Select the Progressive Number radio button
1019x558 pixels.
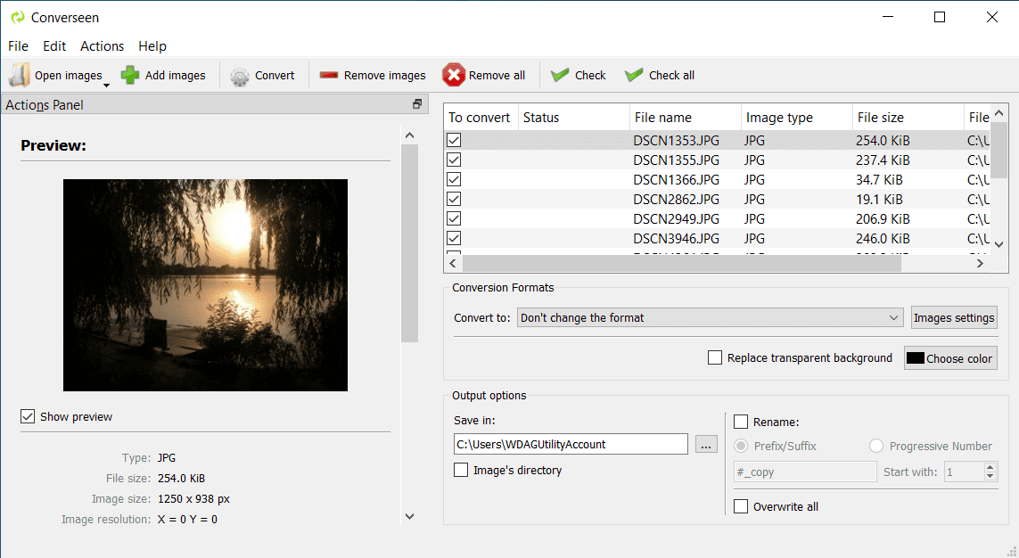click(876, 446)
